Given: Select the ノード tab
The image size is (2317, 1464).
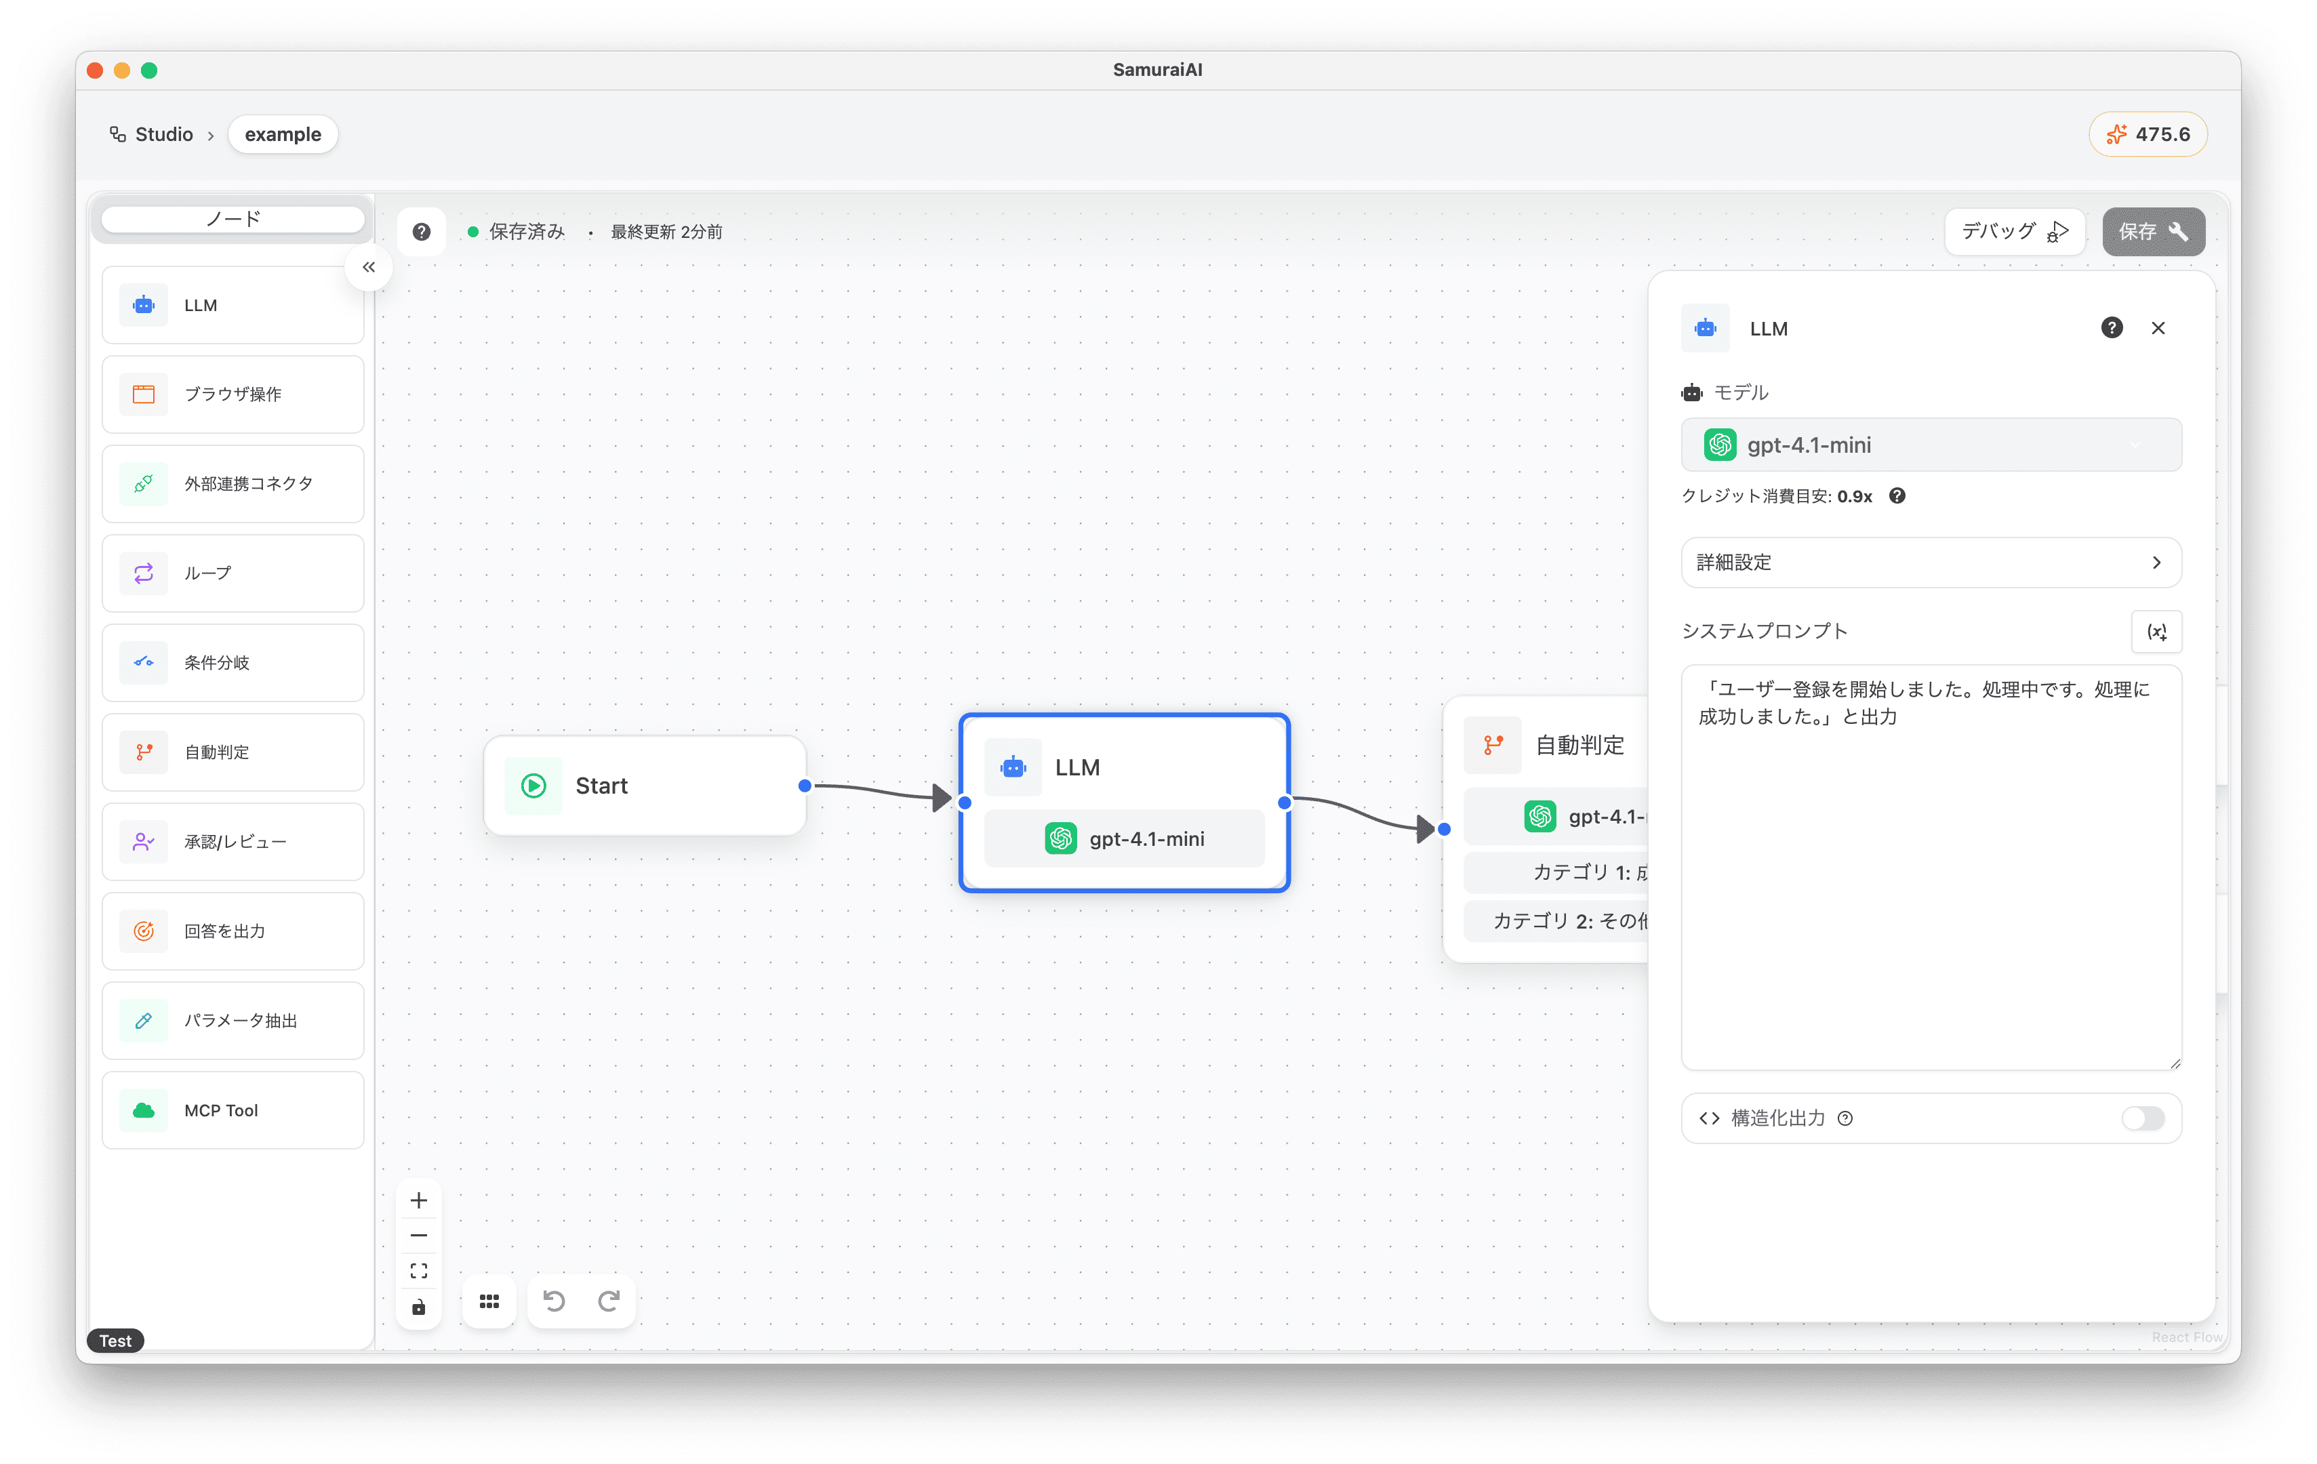Looking at the screenshot, I should [233, 220].
